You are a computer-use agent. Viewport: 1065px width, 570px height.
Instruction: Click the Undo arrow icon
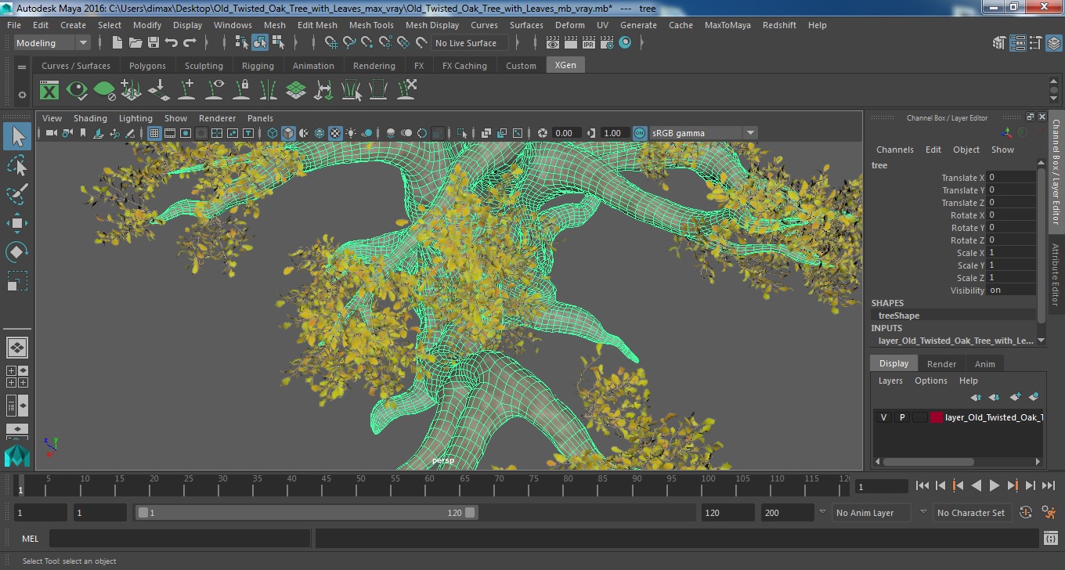tap(171, 43)
